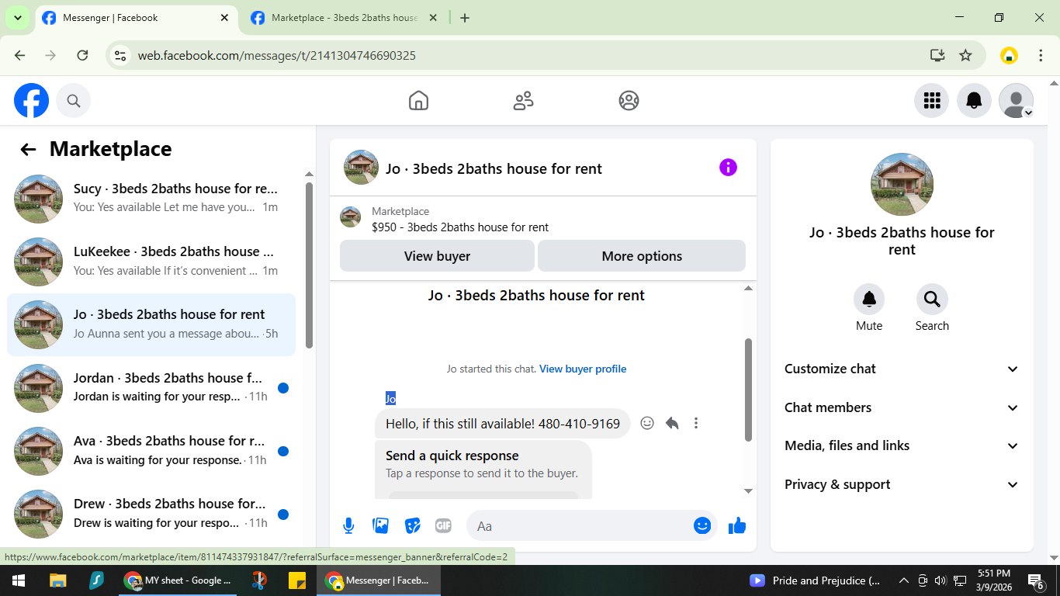Screen dimensions: 1060x596
Task: Expand Media, files and links section
Action: [x=902, y=446]
